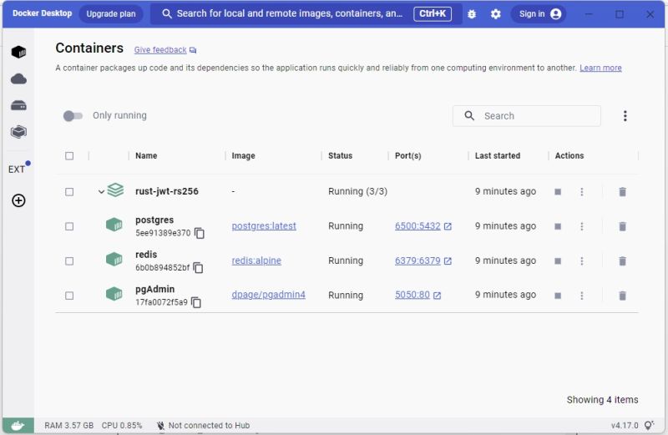Open Settings gear in header
Screen dimensions: 668x435
tap(495, 14)
